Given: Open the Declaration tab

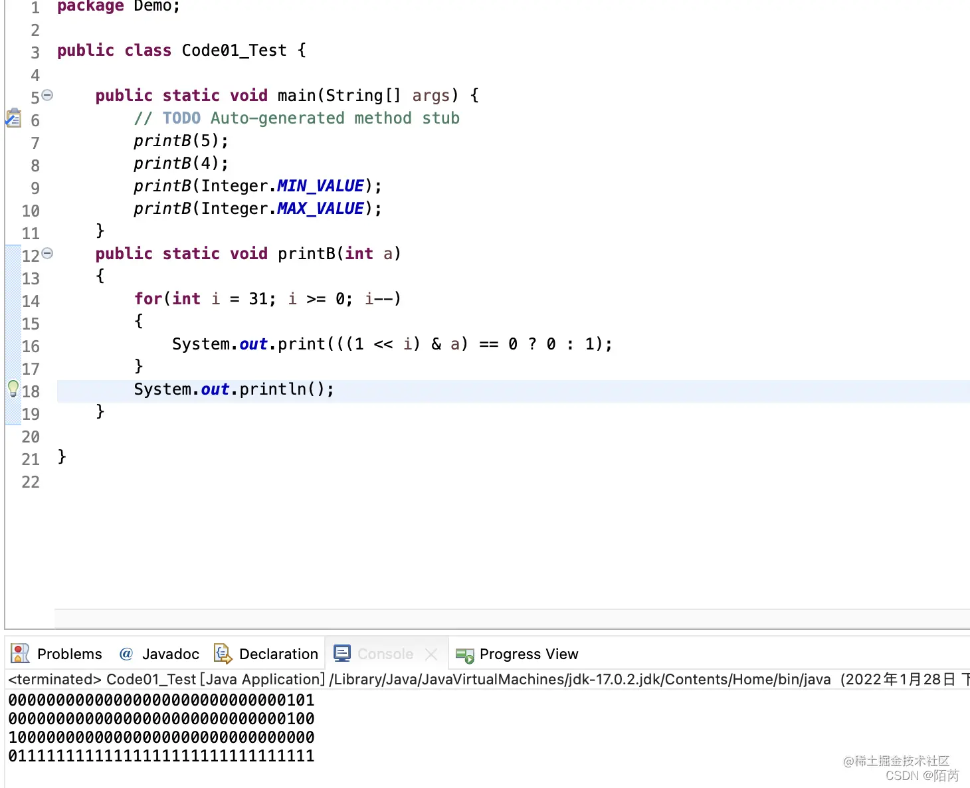Looking at the screenshot, I should pos(266,654).
